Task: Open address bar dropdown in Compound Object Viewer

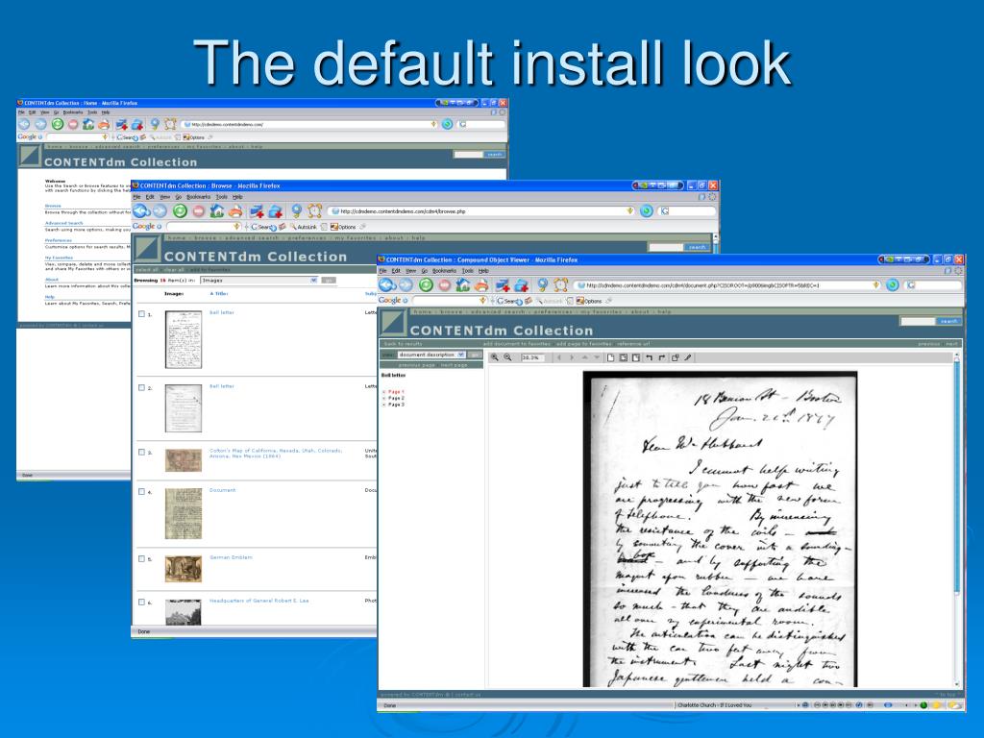Action: (876, 285)
